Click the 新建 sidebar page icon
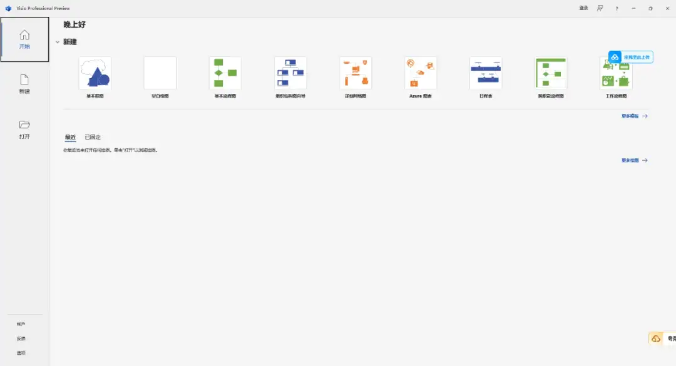Viewport: 676px width, 366px height. [x=24, y=80]
